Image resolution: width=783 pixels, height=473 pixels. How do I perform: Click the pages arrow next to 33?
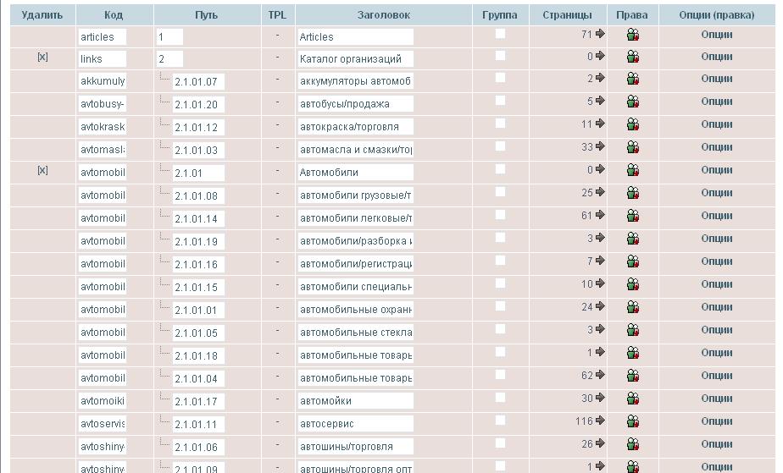(600, 147)
